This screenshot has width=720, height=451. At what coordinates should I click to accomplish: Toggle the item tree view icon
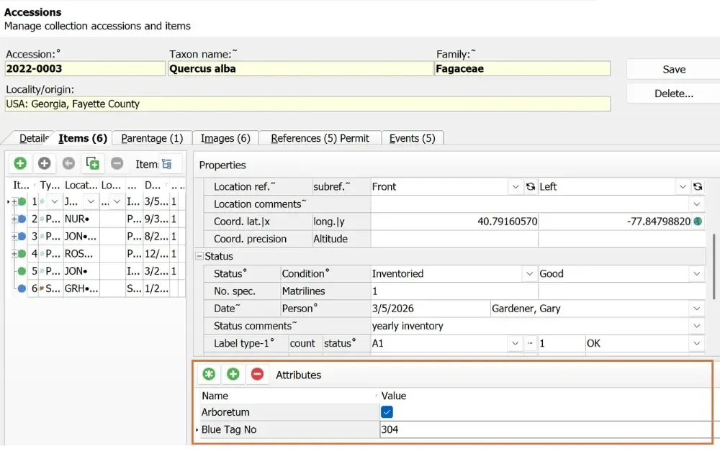(167, 164)
